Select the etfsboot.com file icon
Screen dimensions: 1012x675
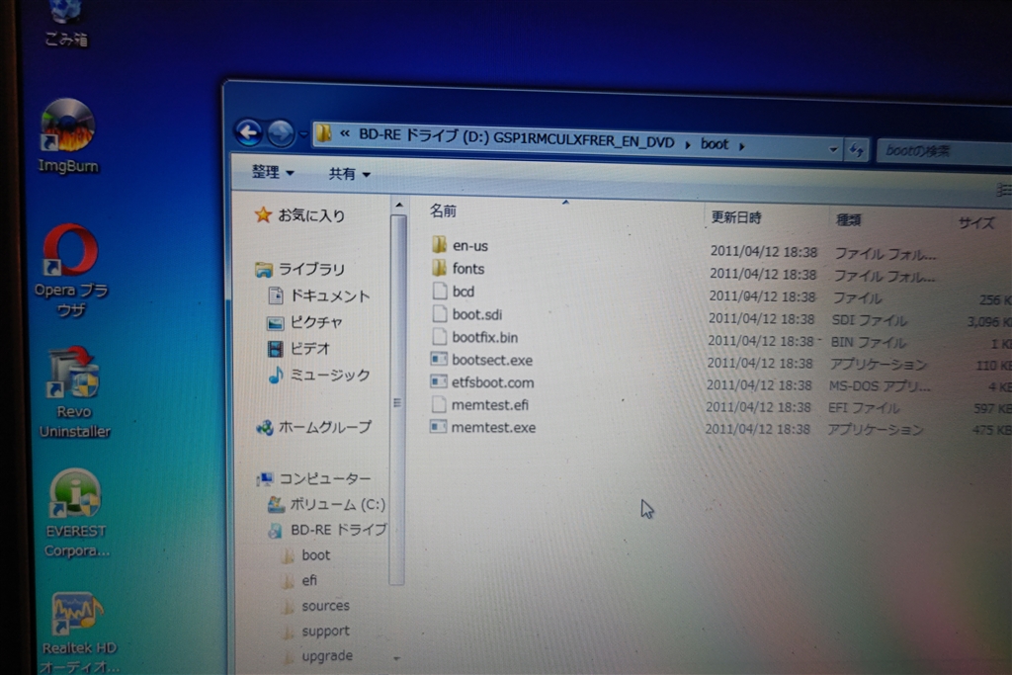pos(439,381)
